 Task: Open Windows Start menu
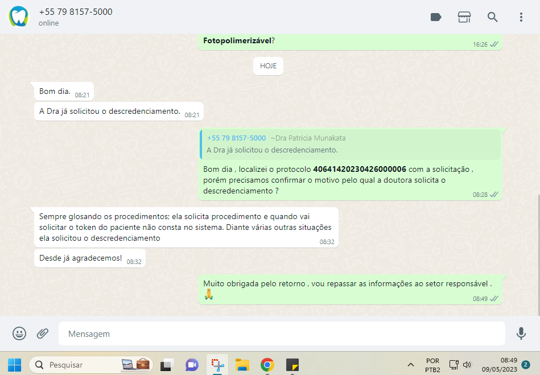[x=14, y=364]
